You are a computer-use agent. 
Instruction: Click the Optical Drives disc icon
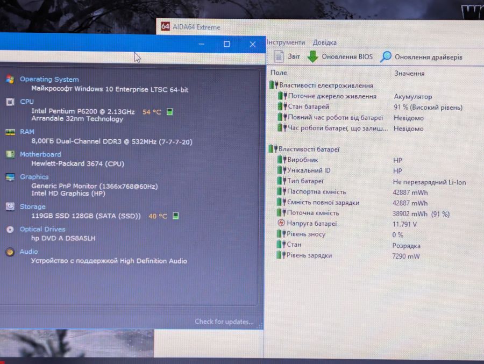click(x=10, y=230)
